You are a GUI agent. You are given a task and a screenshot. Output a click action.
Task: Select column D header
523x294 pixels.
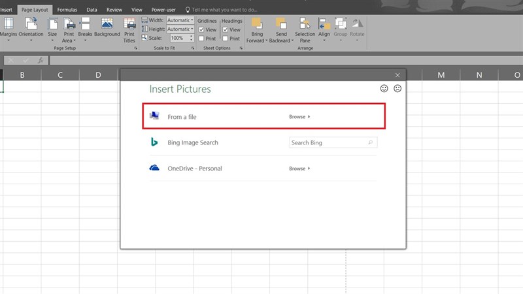click(x=98, y=75)
